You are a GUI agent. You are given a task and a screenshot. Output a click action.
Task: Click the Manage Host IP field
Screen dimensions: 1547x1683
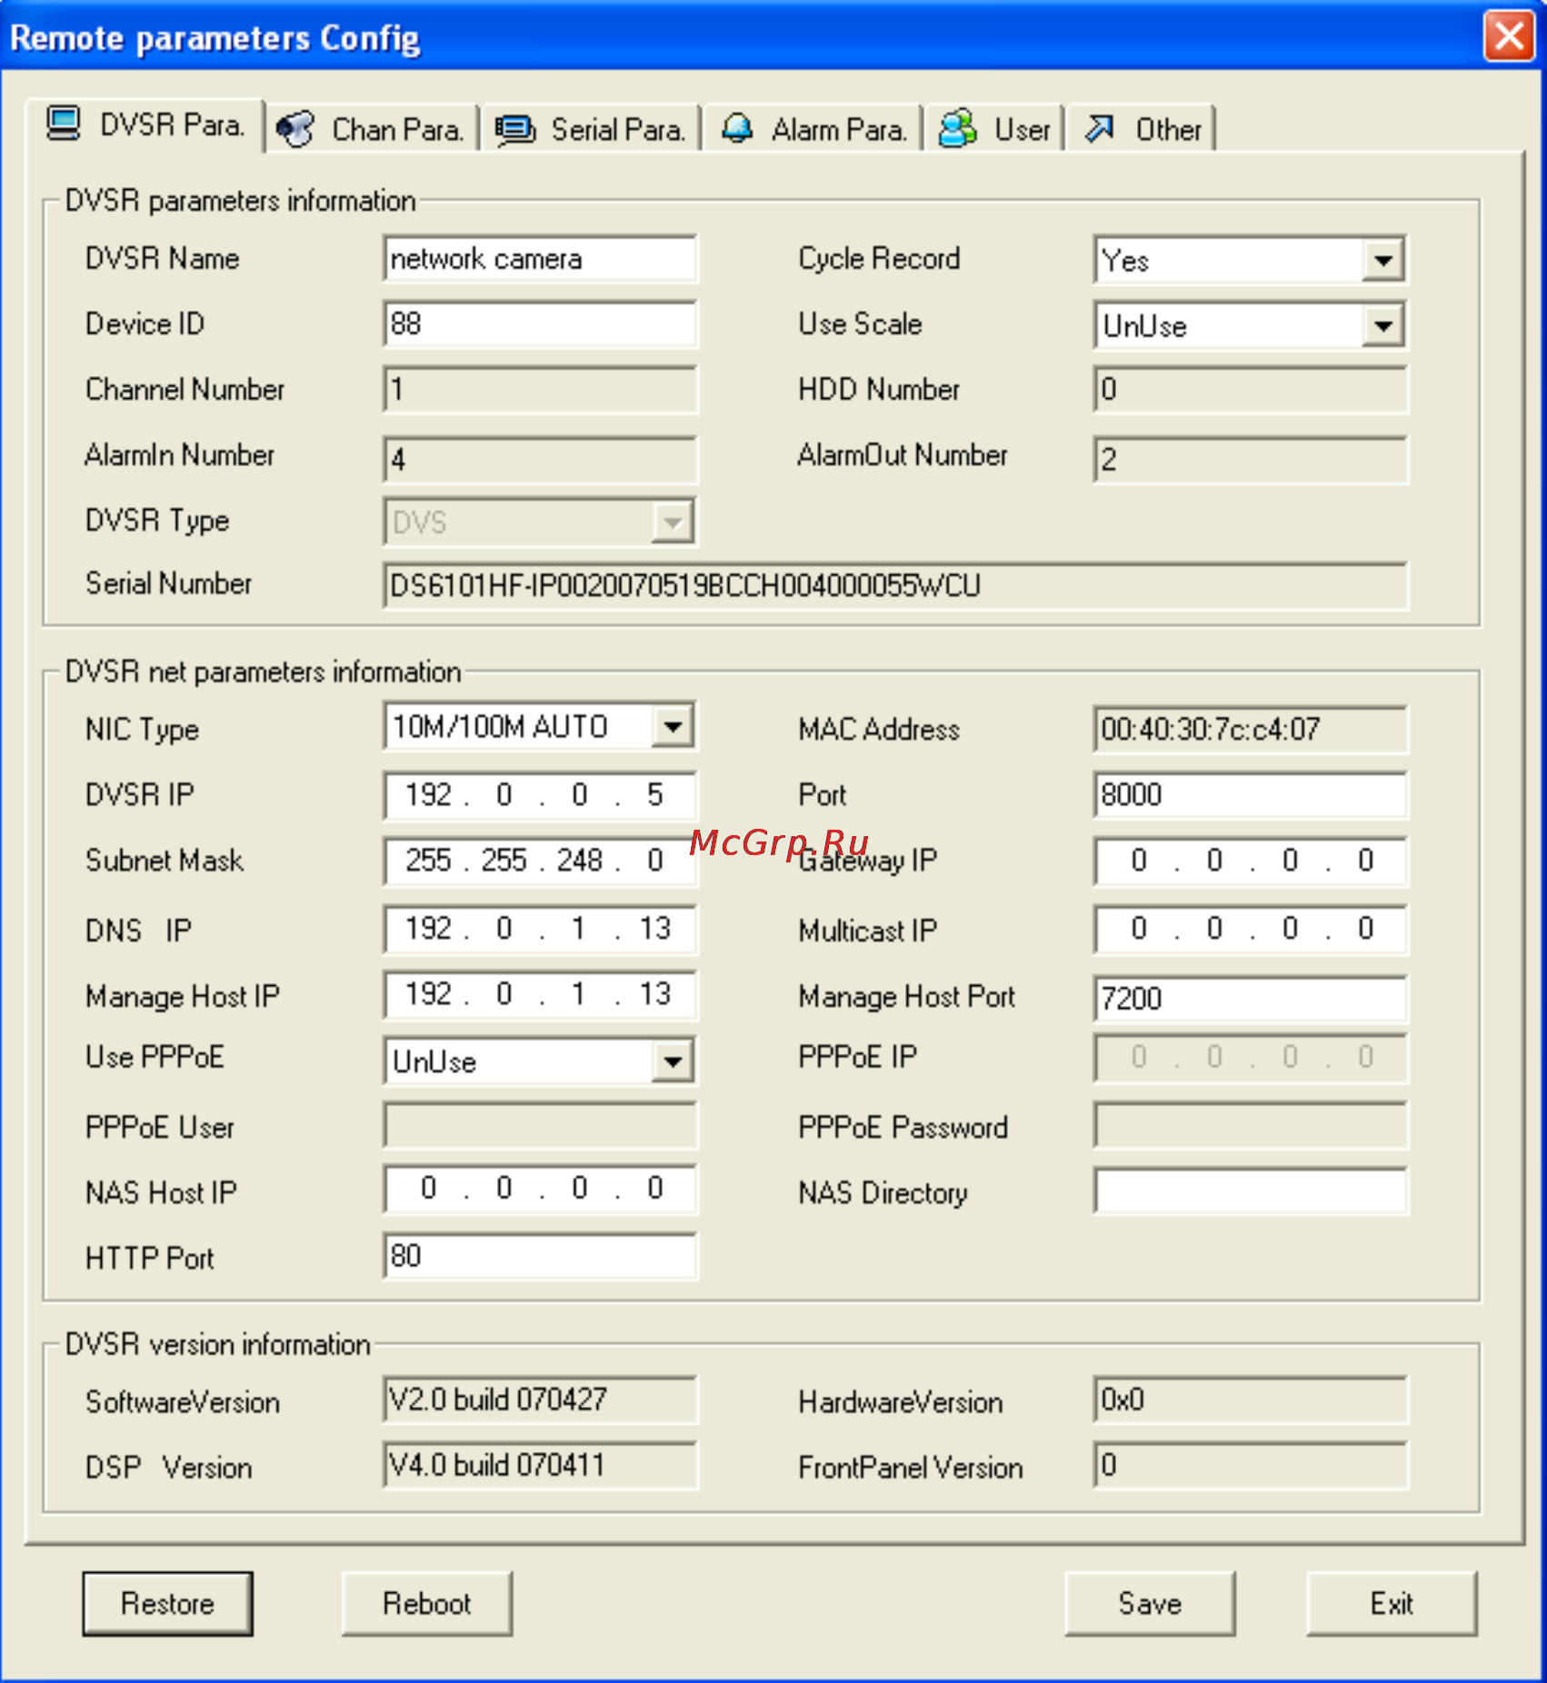[540, 995]
